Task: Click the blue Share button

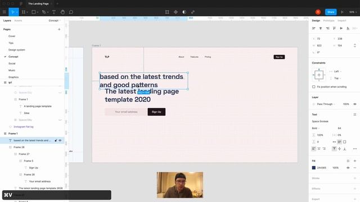Action: 331,12
